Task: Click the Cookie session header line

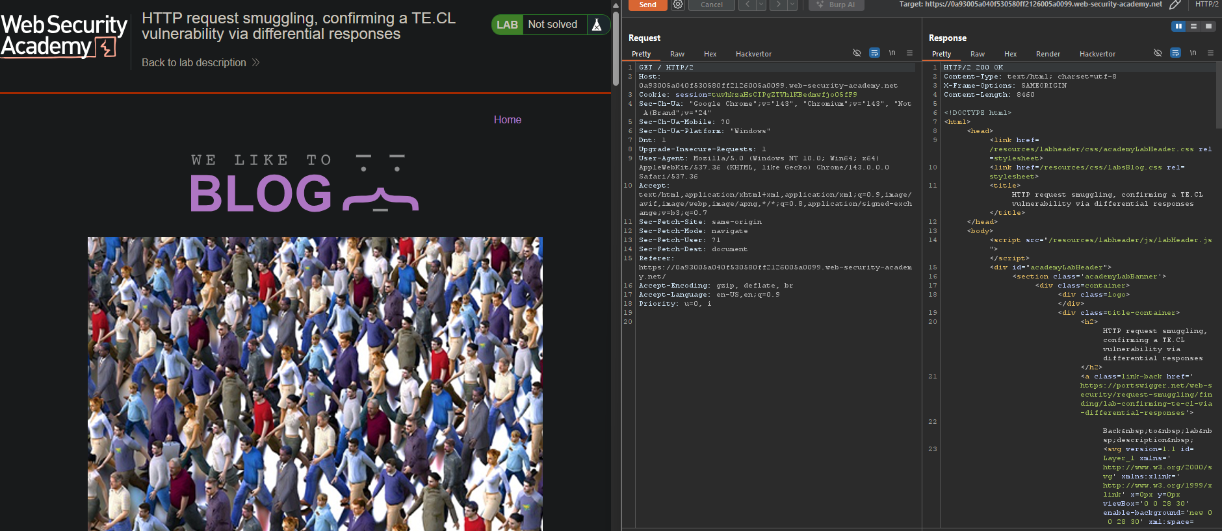Action: point(747,95)
